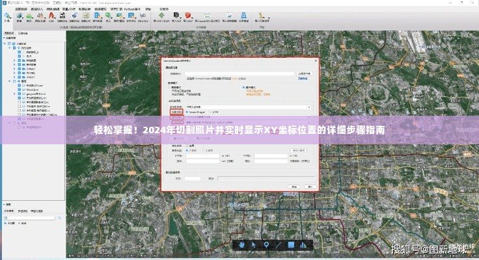Select the hand pan tool in bottom map toolbar
479x260 pixels.
tap(241, 245)
